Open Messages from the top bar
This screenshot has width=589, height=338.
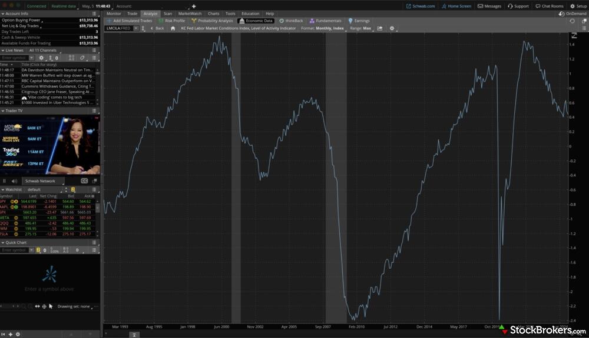pos(489,6)
